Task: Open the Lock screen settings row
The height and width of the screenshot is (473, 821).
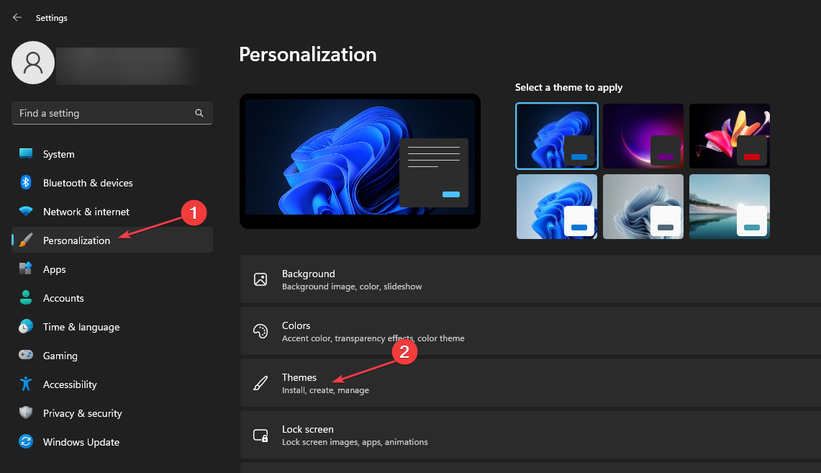Action: click(530, 435)
